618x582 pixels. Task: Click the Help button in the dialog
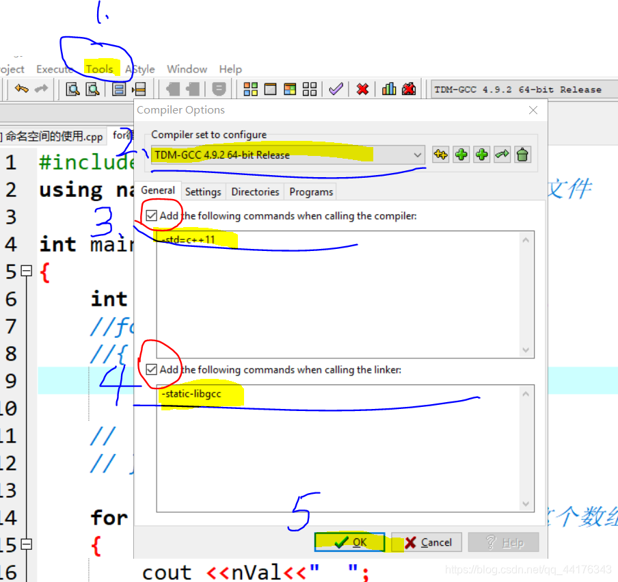[503, 542]
